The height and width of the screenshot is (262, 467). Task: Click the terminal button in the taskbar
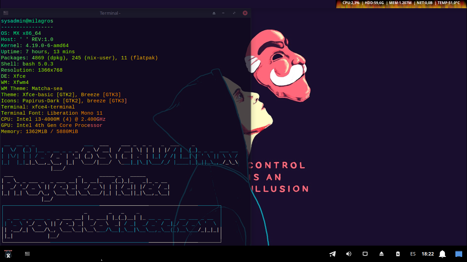tap(27, 254)
